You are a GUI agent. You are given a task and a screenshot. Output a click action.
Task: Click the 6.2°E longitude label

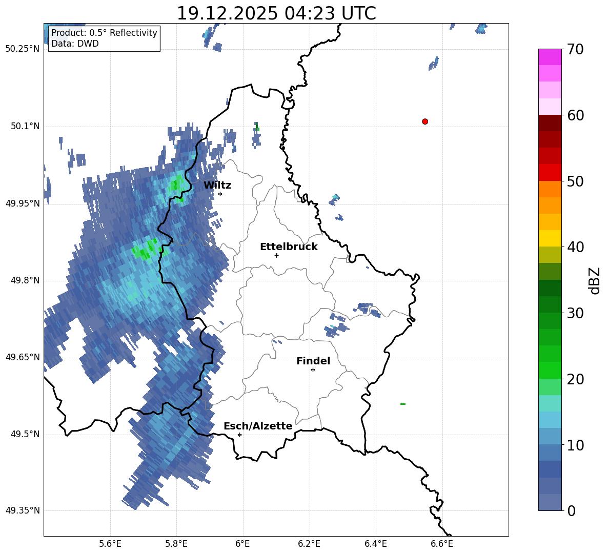tap(309, 544)
